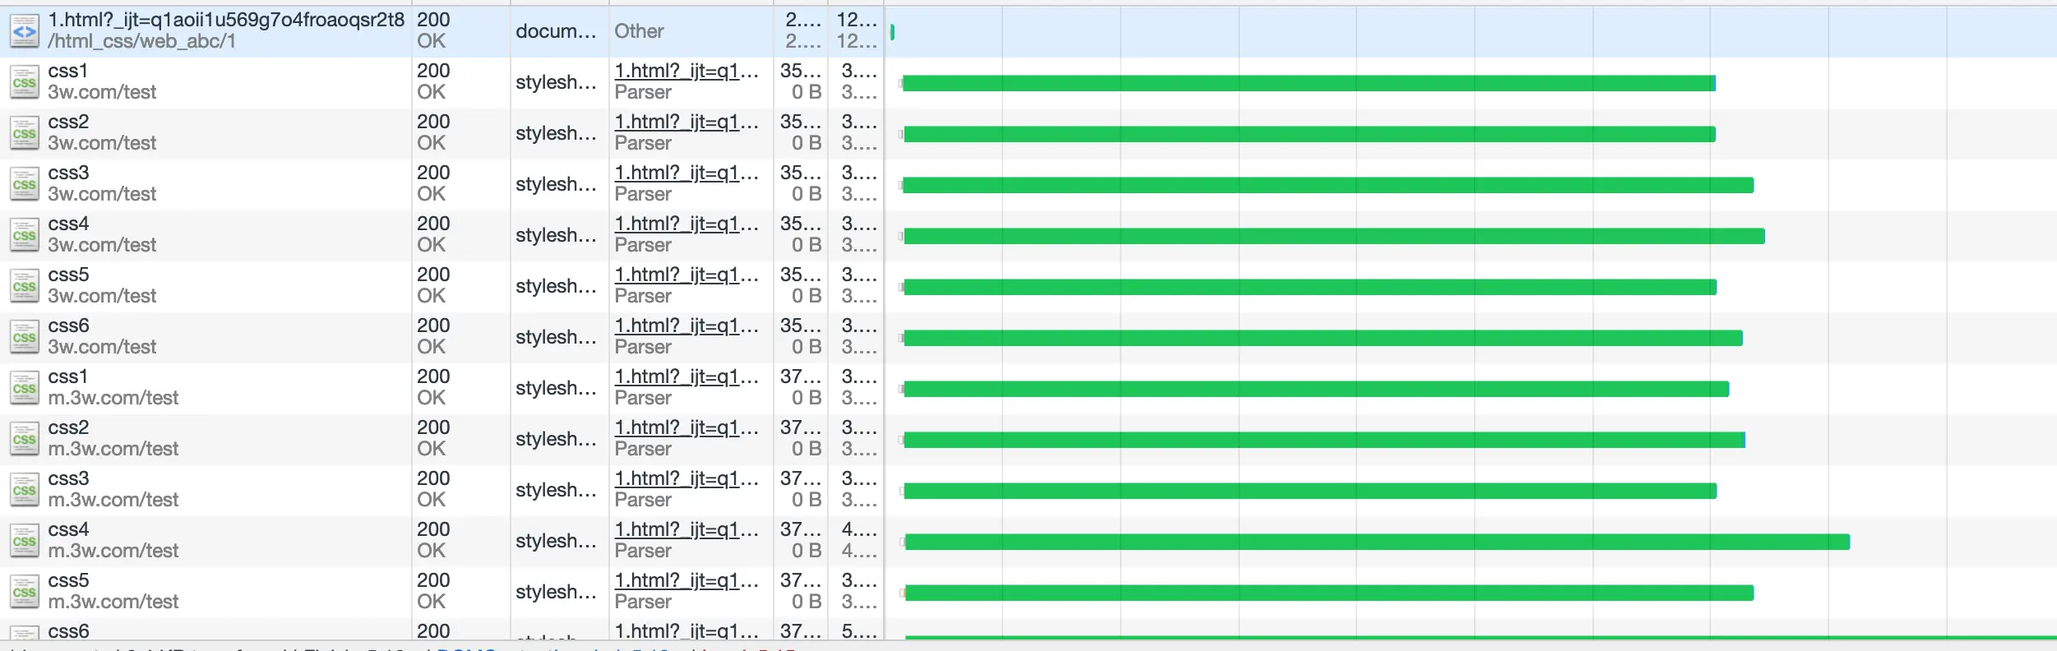Click the document type cell of 1.html row
Screen dimensions: 2057x651
pyautogui.click(x=556, y=31)
